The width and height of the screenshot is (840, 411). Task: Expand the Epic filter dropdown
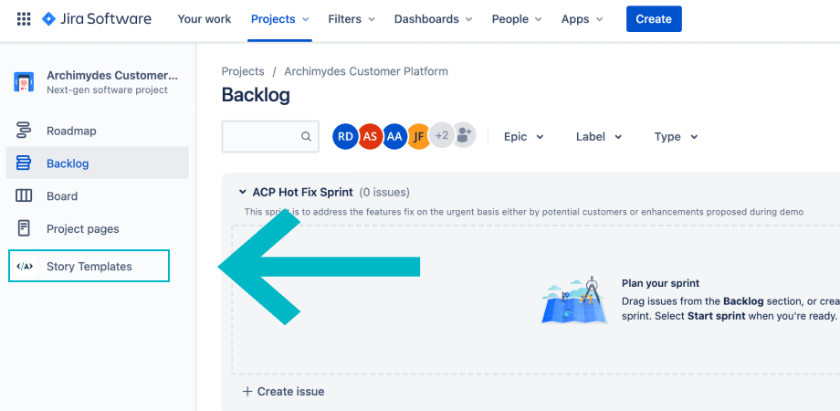[523, 137]
